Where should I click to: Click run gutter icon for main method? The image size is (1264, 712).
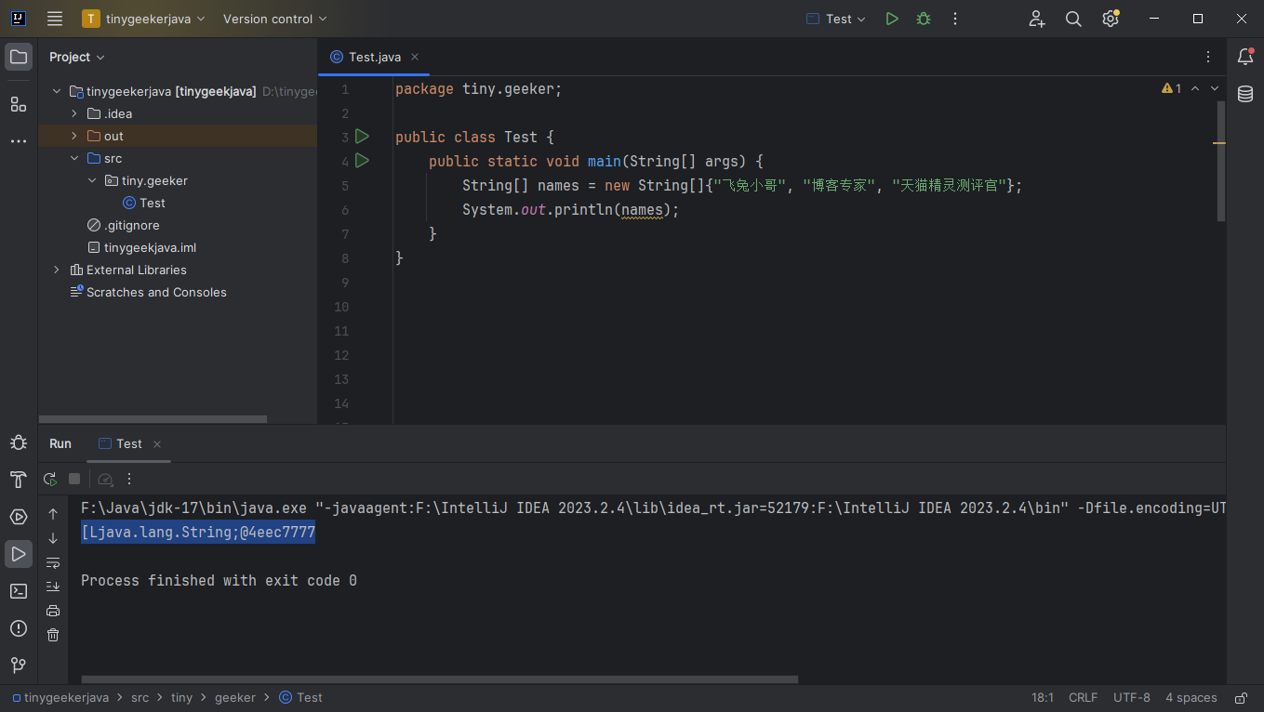pyautogui.click(x=363, y=161)
